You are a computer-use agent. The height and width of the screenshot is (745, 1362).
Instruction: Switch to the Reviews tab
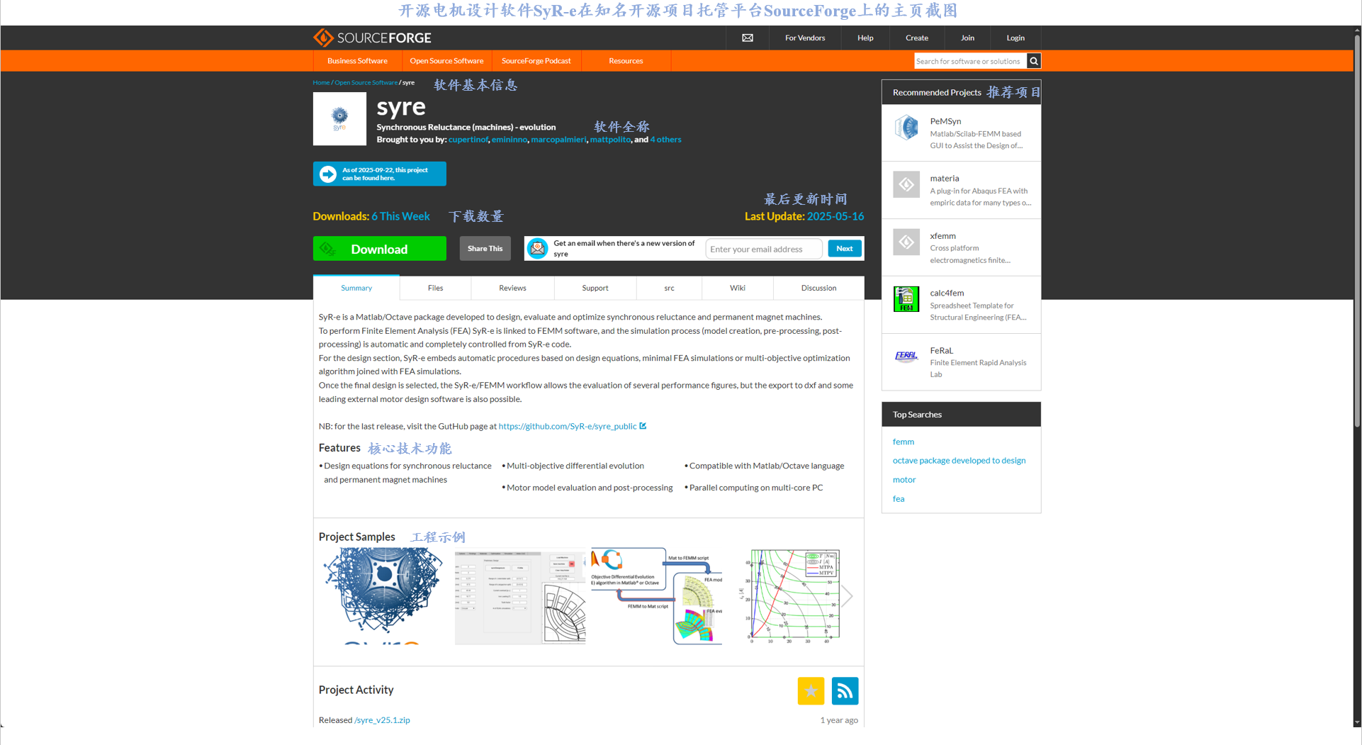click(x=512, y=288)
